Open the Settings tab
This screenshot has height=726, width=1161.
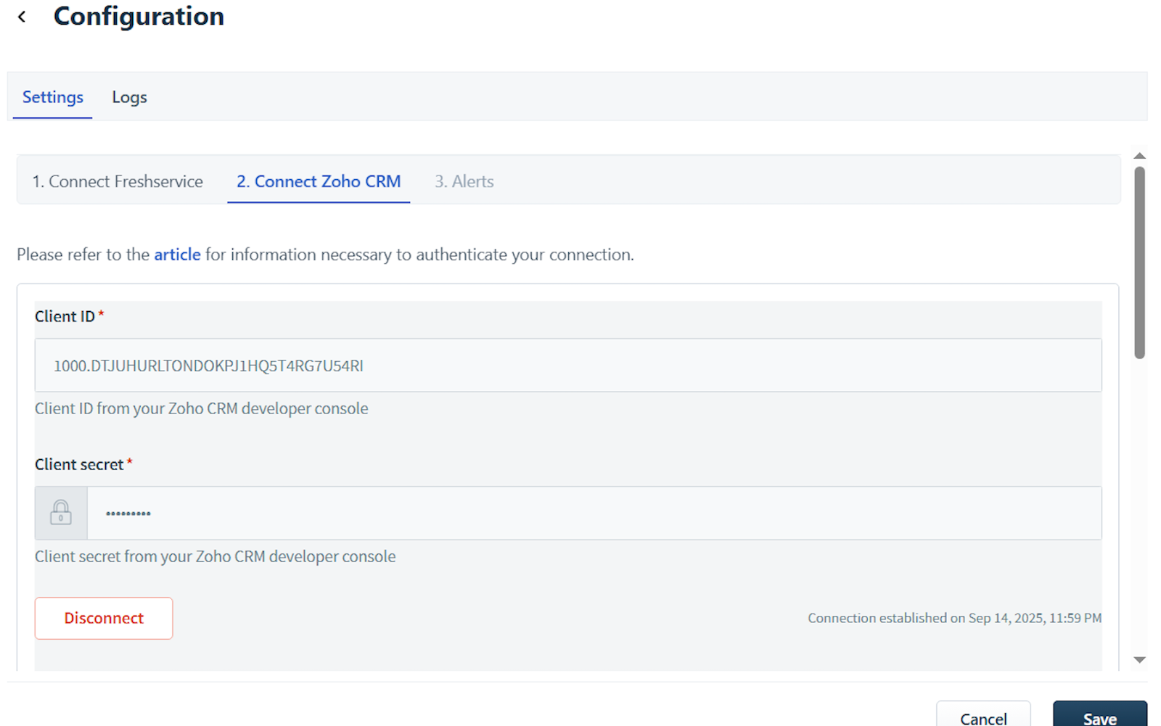[x=53, y=97]
